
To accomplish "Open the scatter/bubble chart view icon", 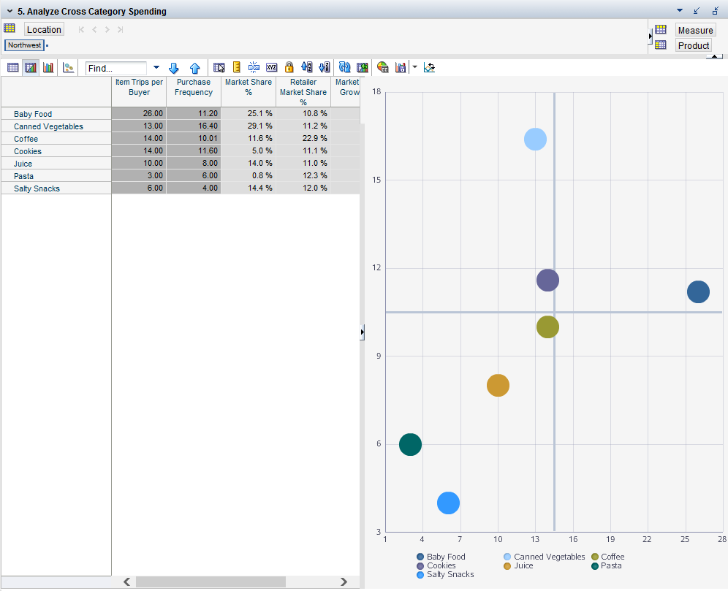I will tap(68, 68).
